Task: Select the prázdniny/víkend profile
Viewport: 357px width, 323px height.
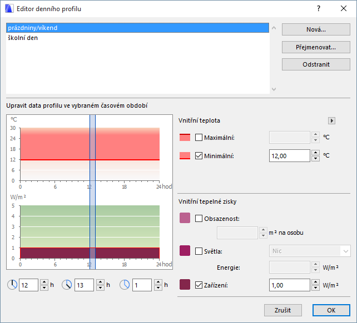Action: (137, 28)
